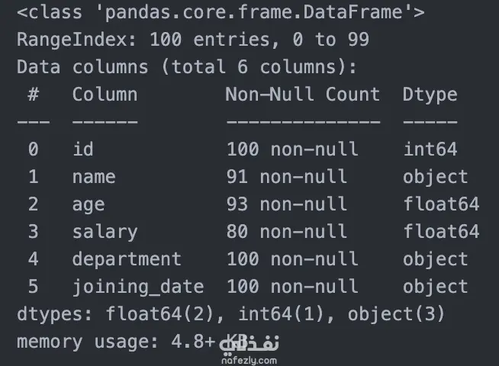Click the 'name' column row
The height and width of the screenshot is (366, 499).
pyautogui.click(x=248, y=177)
